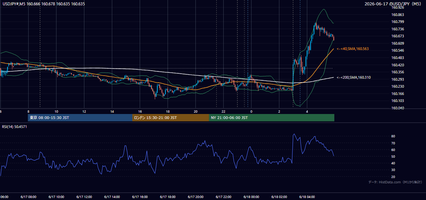Click the price axis value 160.166

[x=398, y=94]
